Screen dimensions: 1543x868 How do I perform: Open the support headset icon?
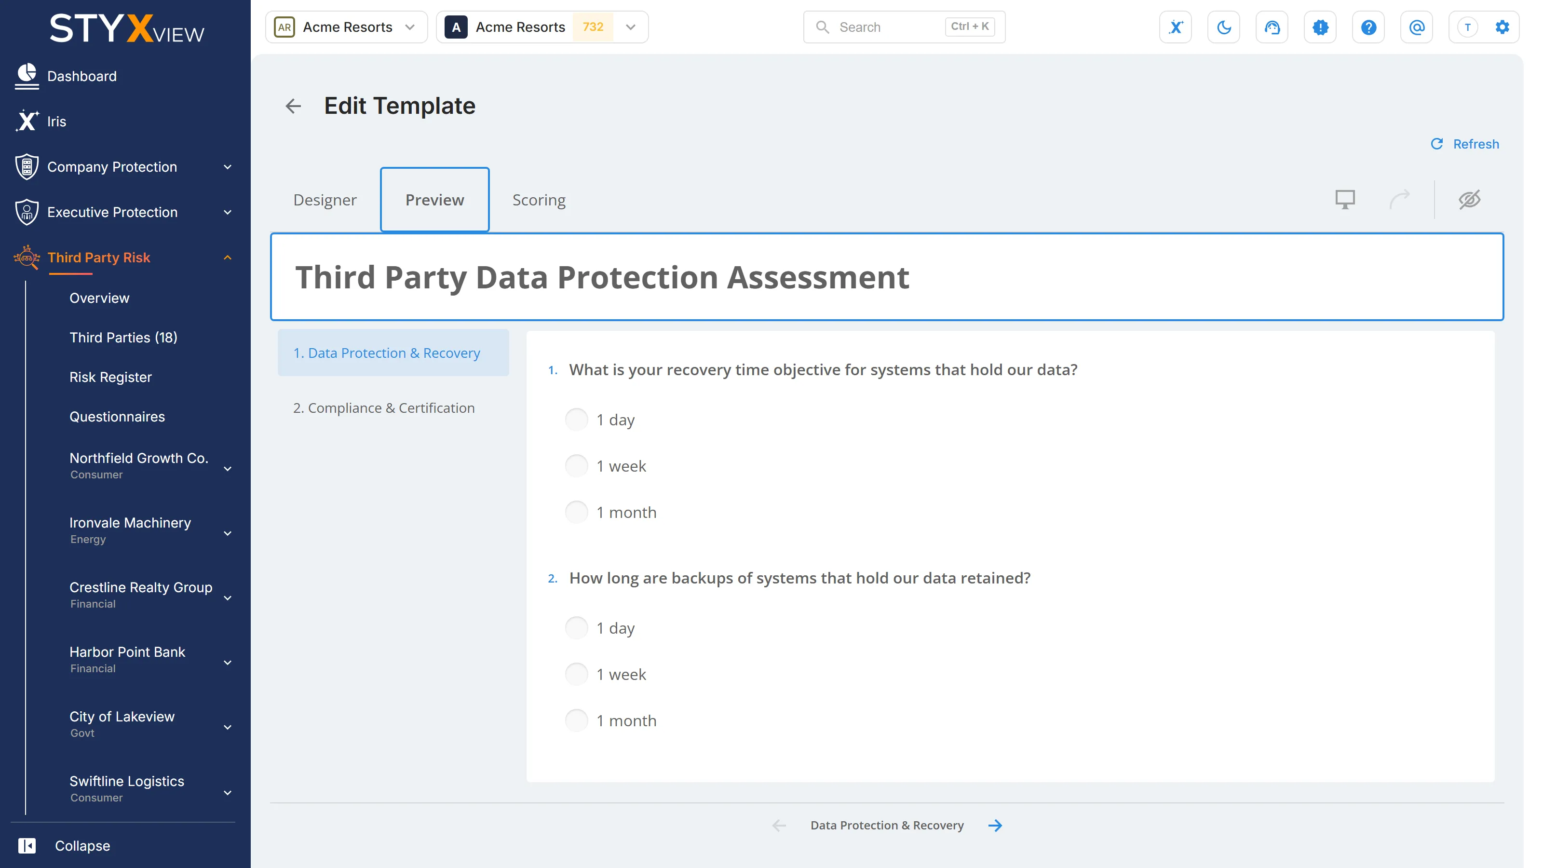1272,27
